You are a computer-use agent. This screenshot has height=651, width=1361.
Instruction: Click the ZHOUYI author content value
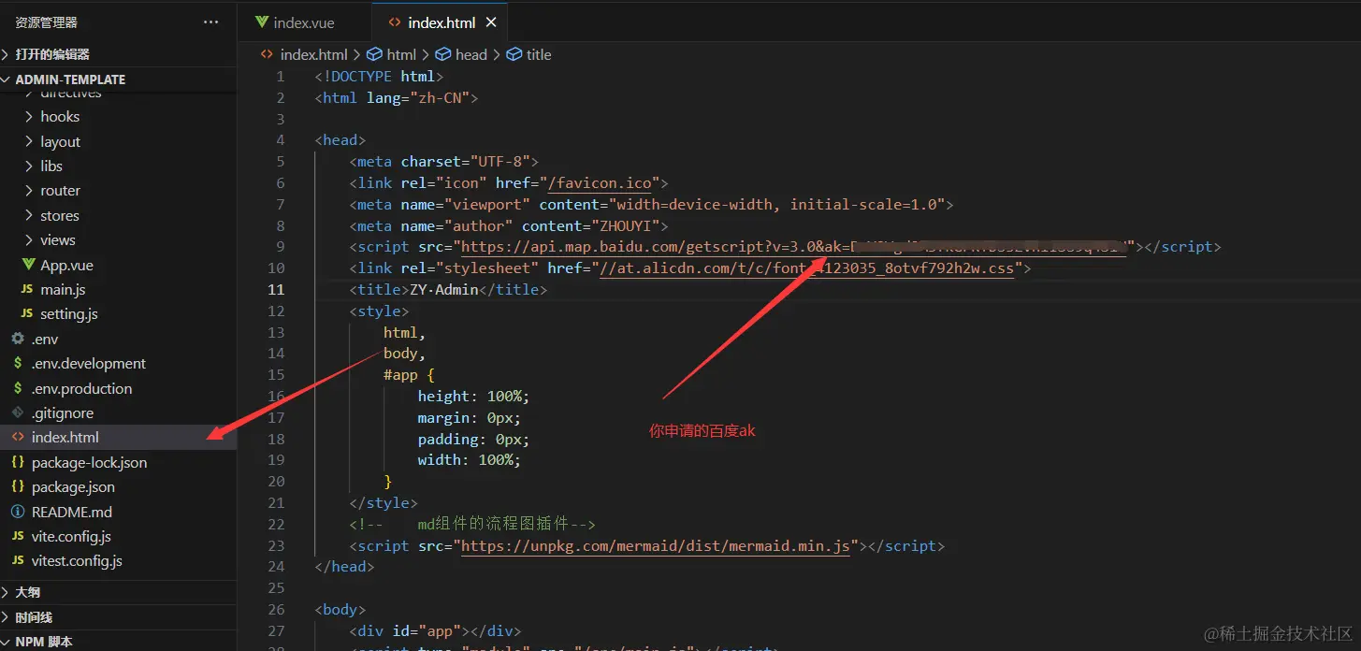click(x=628, y=226)
